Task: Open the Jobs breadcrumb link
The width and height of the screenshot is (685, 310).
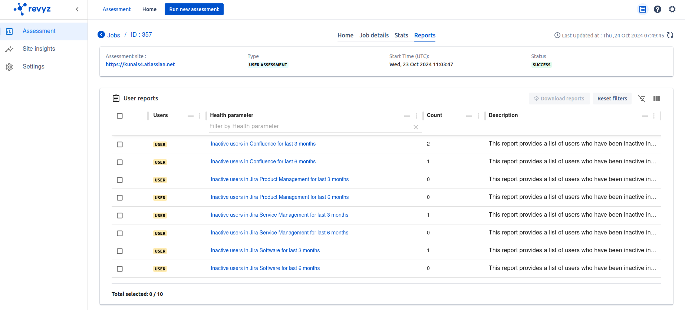Action: tap(113, 35)
